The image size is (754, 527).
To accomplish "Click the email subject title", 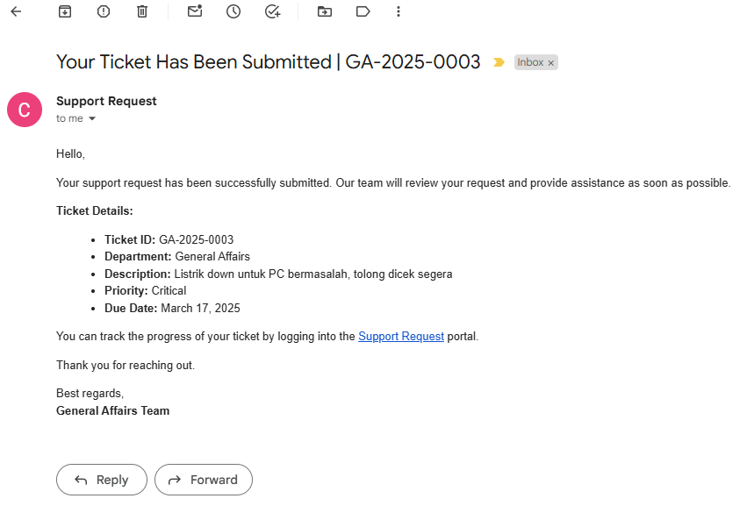I will [x=269, y=62].
